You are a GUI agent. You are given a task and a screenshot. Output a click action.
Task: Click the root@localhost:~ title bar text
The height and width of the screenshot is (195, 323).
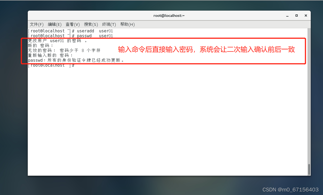pyautogui.click(x=169, y=16)
